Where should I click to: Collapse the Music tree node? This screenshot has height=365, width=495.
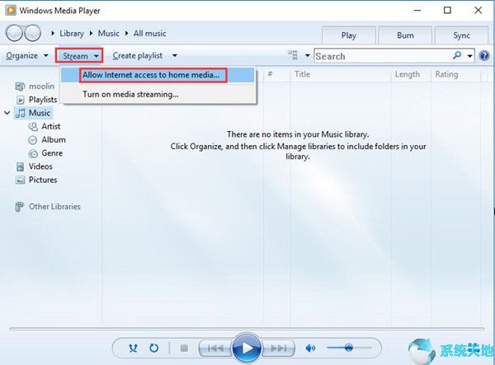7,113
